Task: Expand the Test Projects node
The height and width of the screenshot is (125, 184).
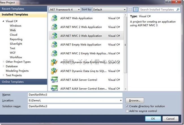Action: click(3, 75)
